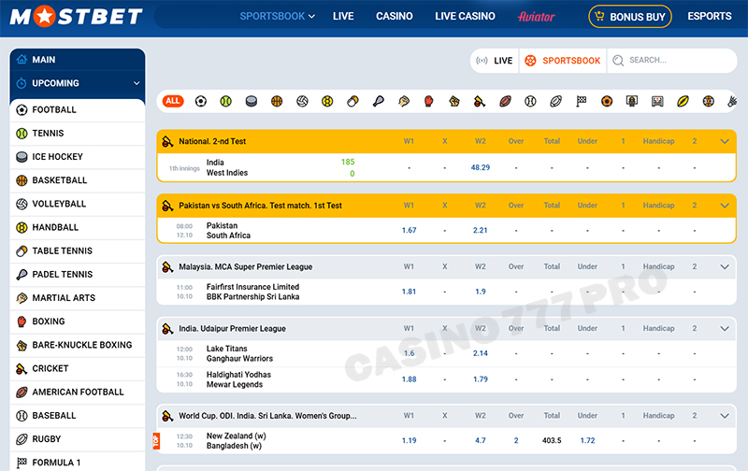Screen dimensions: 748x471
Task: Filter by football icon in sports row
Action: point(201,101)
